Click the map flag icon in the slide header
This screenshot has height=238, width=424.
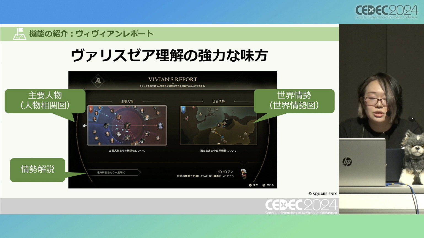tap(19, 34)
